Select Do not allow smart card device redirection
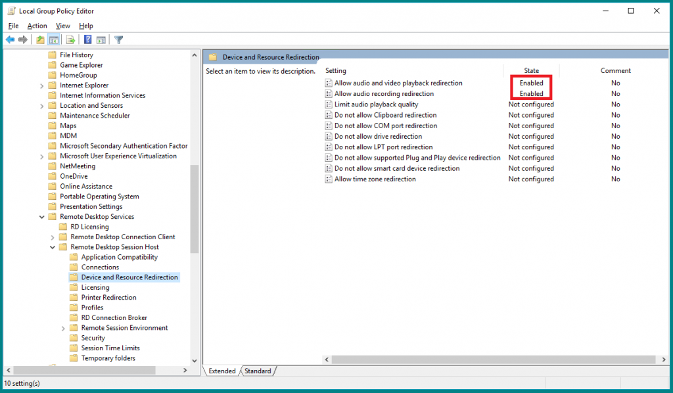This screenshot has height=393, width=673. 397,168
